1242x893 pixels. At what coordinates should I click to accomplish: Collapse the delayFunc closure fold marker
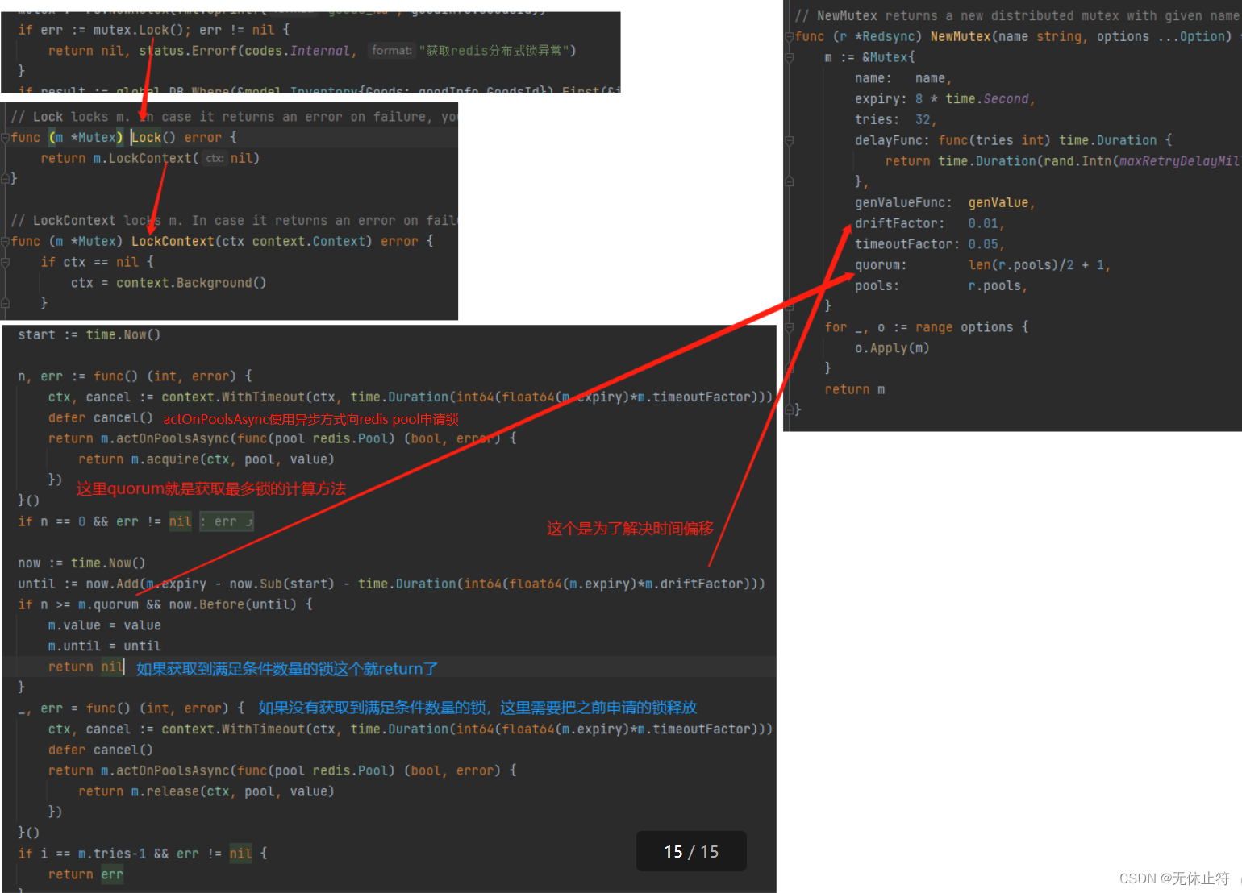pos(790,140)
